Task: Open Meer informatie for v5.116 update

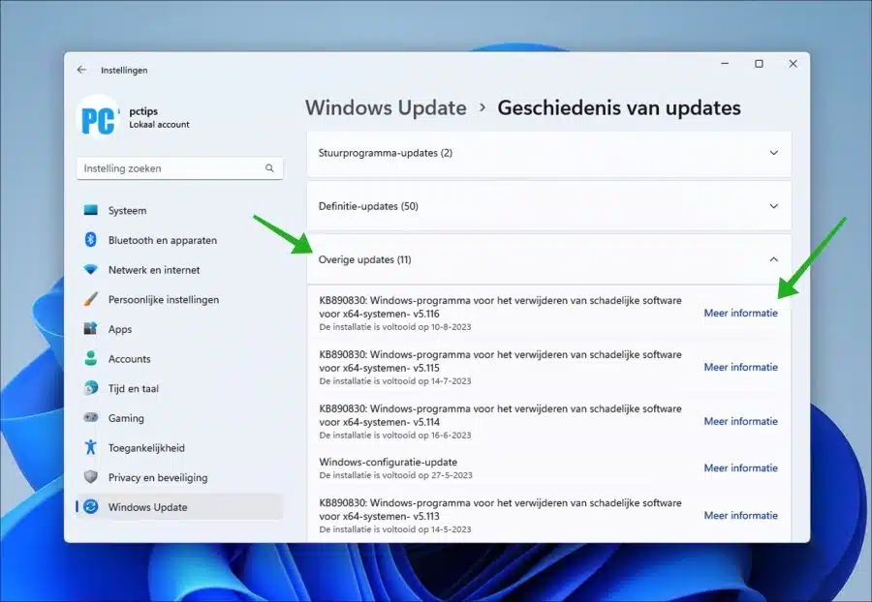Action: (x=741, y=313)
